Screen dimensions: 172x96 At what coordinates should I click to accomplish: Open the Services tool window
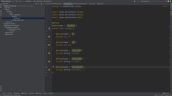[x=39, y=93]
